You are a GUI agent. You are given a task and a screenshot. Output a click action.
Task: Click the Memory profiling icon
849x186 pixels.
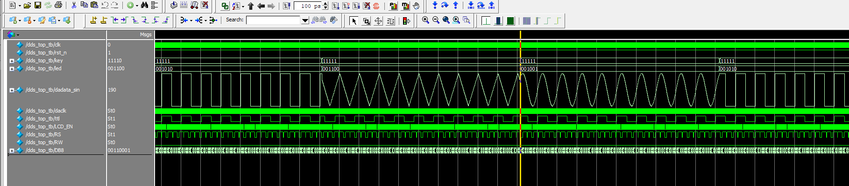pos(405,6)
